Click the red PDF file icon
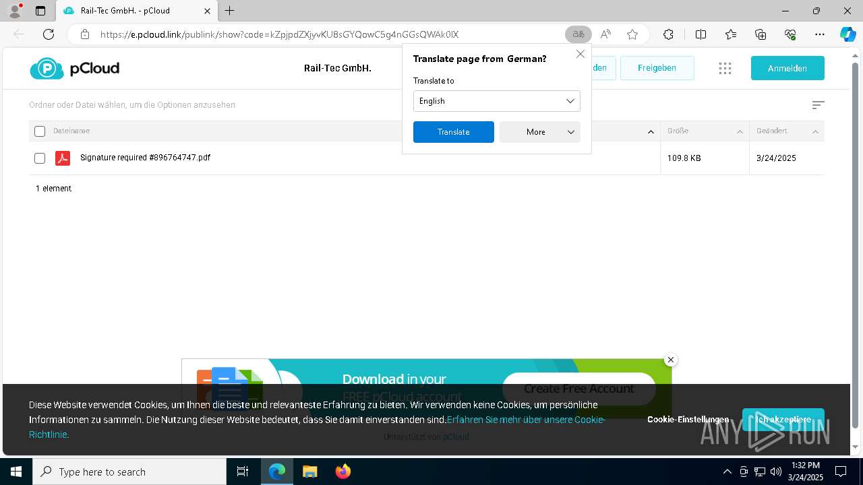863x485 pixels. (63, 158)
